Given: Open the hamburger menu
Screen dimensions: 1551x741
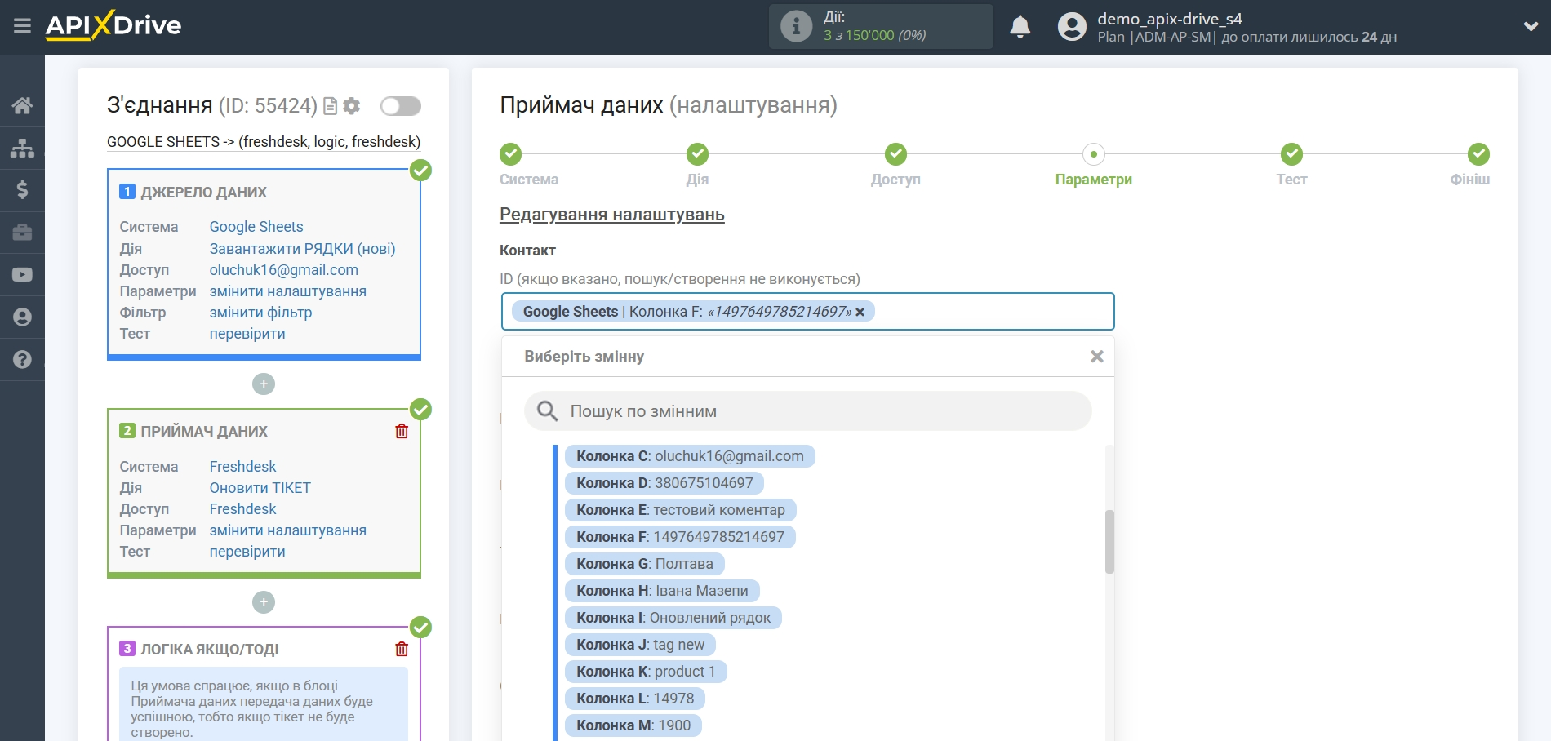Looking at the screenshot, I should (x=22, y=26).
